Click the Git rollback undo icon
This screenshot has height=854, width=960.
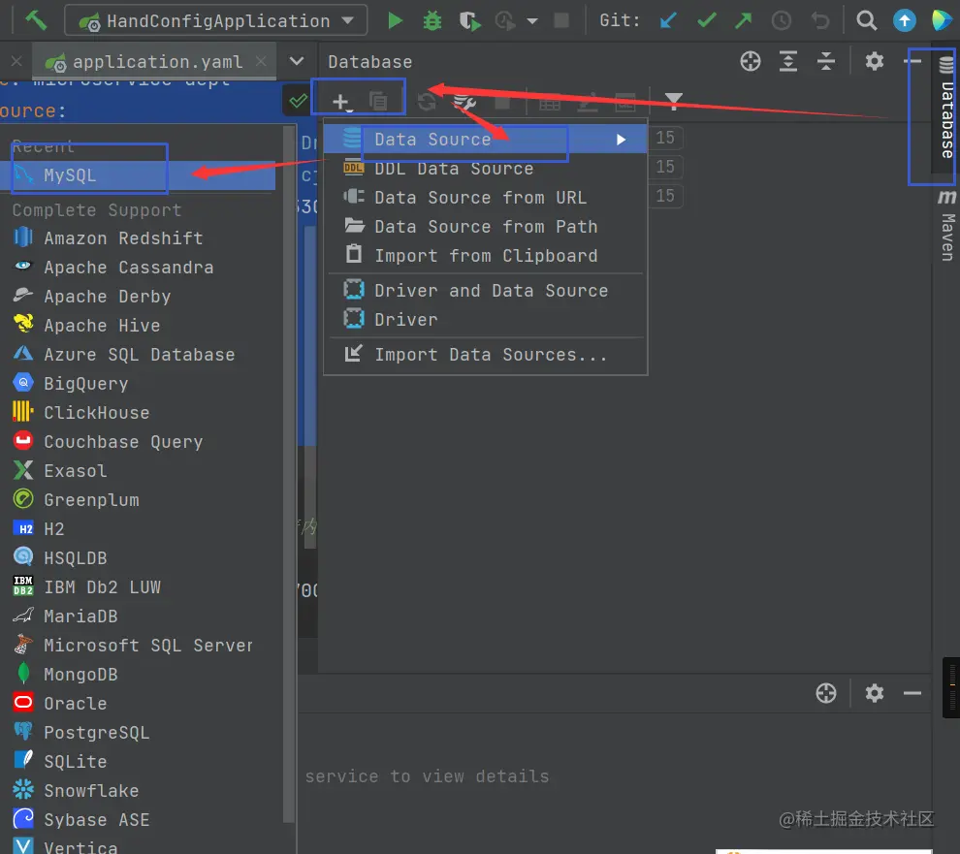[819, 20]
